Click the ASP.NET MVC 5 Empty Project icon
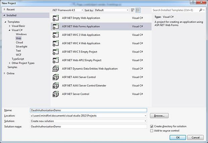Image resolution: width=208 pixels, height=143 pixels. coord(56,52)
